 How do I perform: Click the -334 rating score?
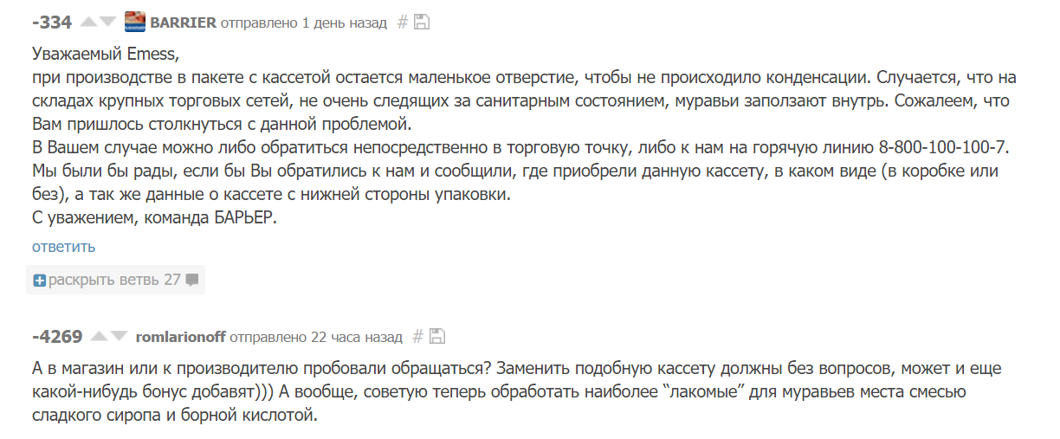tap(52, 23)
